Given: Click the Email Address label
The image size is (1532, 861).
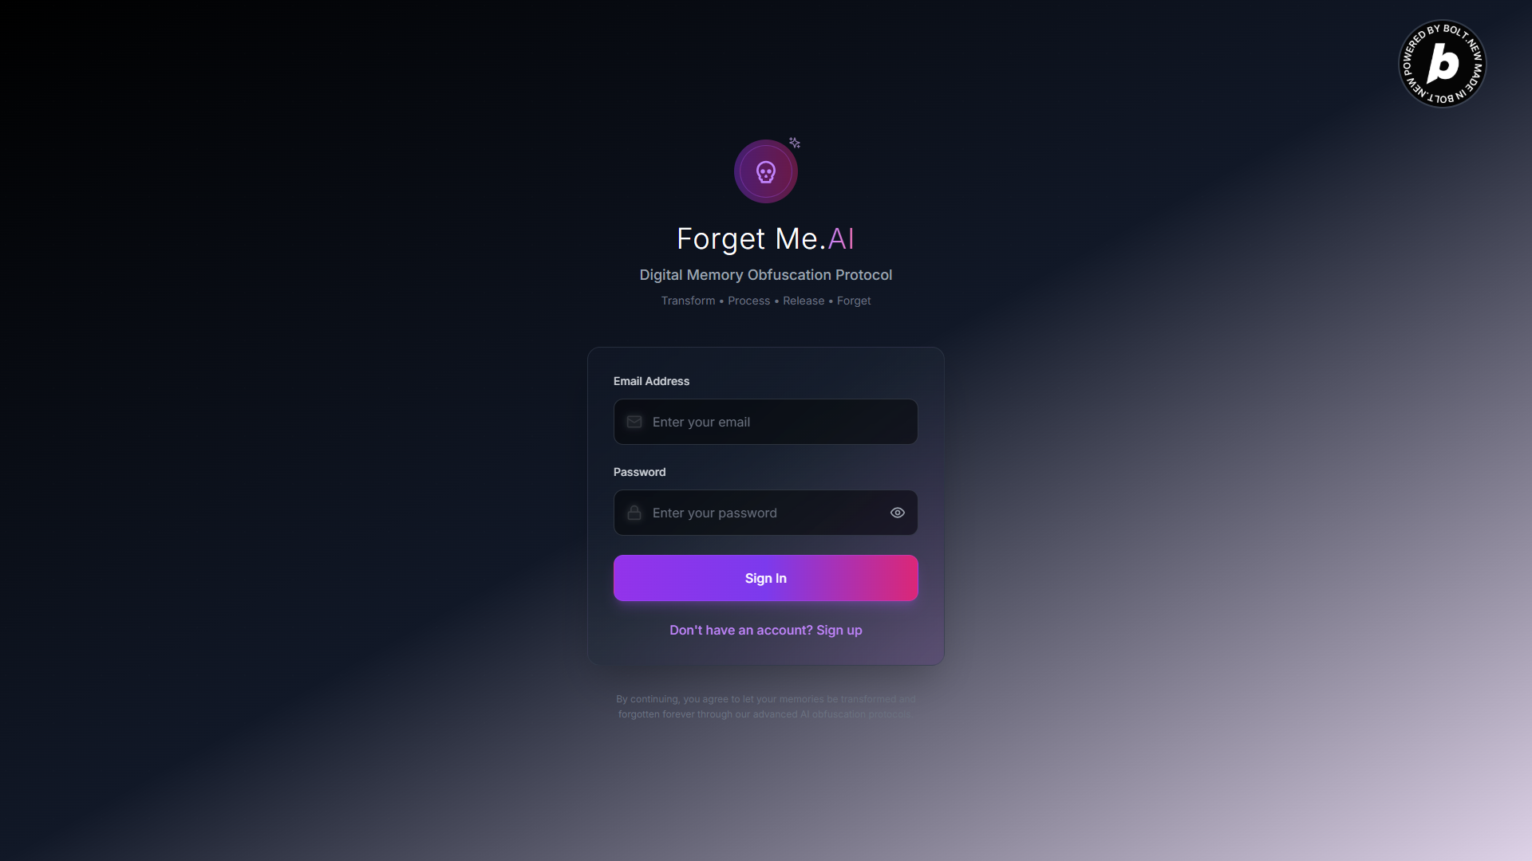Looking at the screenshot, I should [651, 381].
